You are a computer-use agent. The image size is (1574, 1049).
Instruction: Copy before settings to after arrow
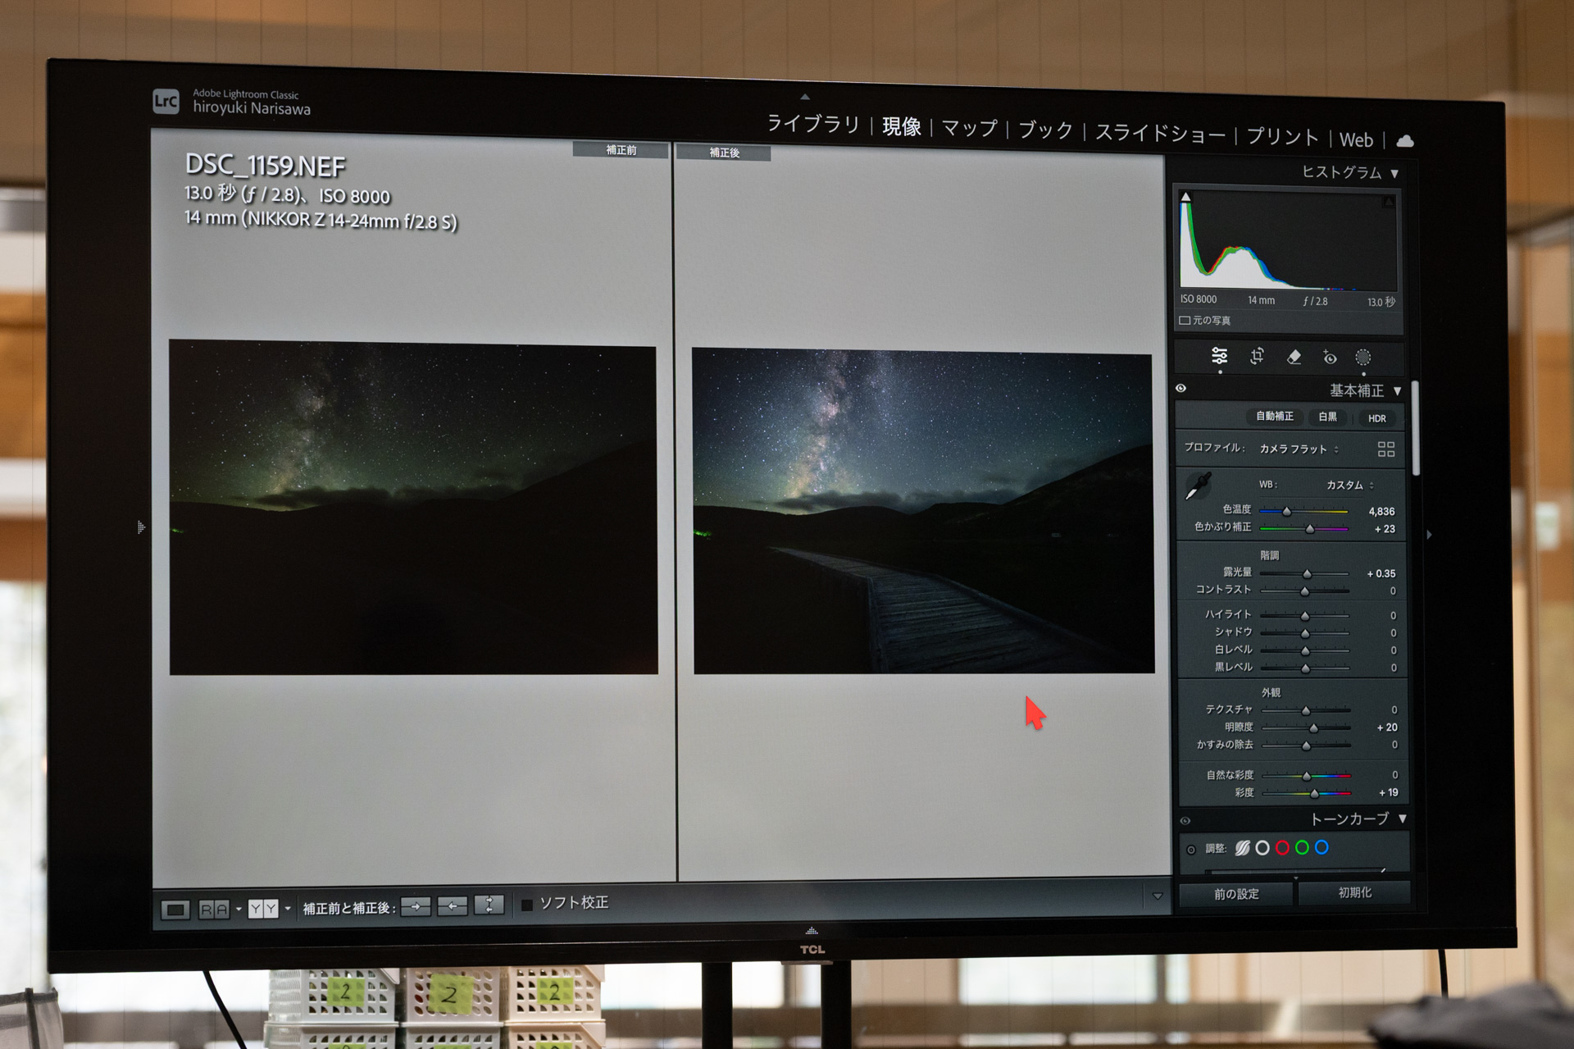(x=416, y=906)
